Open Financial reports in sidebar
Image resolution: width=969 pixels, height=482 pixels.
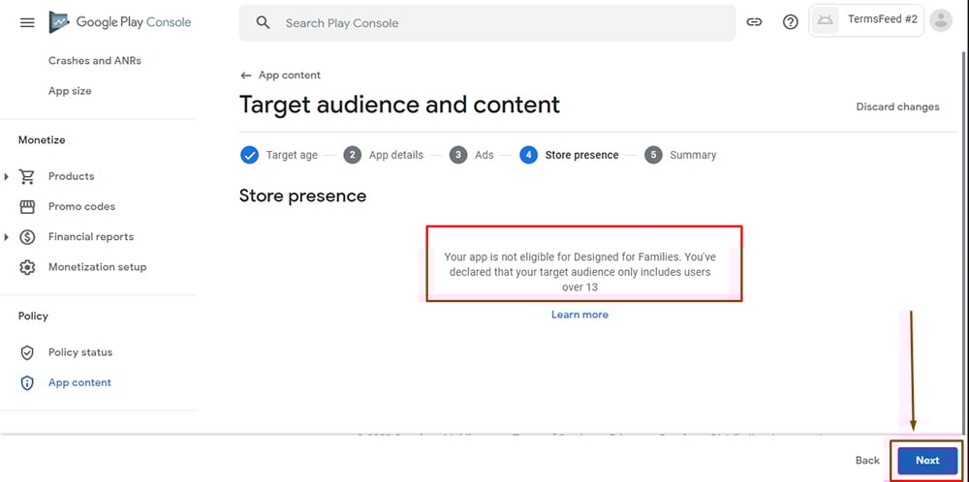91,237
